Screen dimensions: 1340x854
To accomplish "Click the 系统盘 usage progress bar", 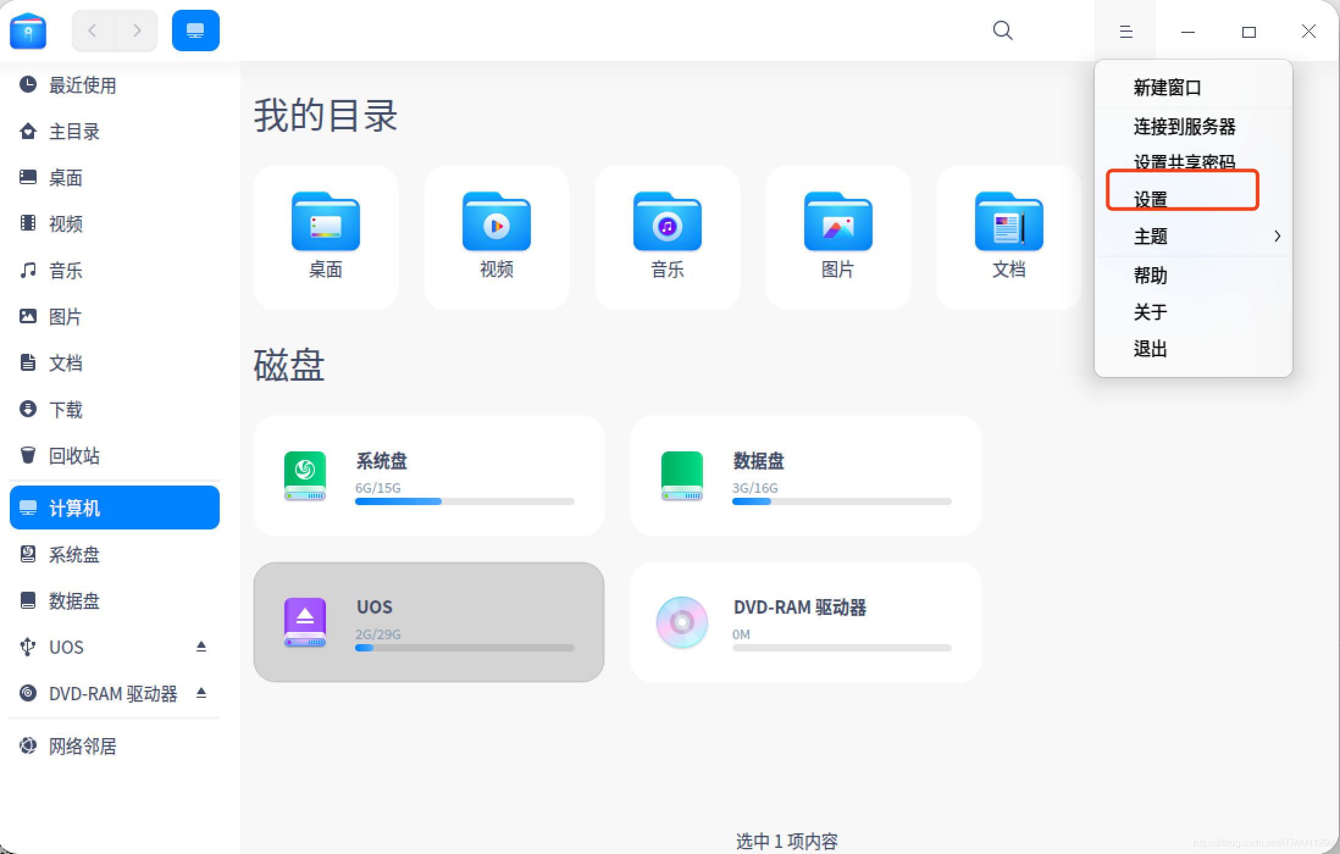I will pos(464,501).
